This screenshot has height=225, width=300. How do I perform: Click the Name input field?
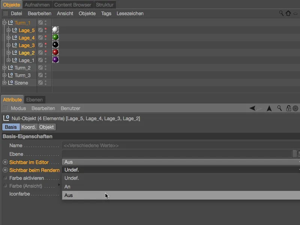click(181, 145)
